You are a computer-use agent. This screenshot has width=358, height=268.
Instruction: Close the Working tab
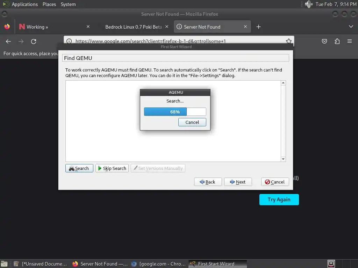coord(88,27)
